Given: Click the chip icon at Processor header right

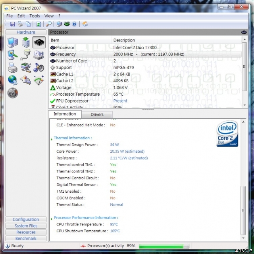Looking at the screenshot, I should tap(244, 32).
